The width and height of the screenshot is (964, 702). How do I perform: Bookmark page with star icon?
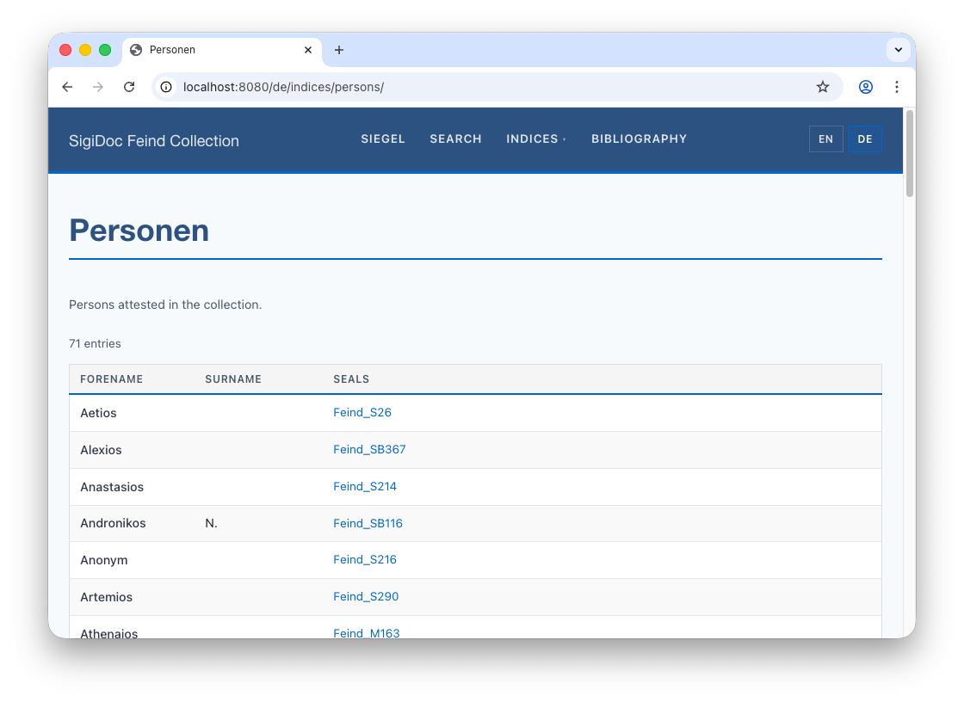822,87
